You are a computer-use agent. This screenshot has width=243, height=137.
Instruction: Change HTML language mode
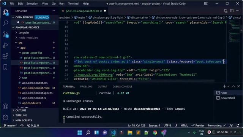(184, 126)
